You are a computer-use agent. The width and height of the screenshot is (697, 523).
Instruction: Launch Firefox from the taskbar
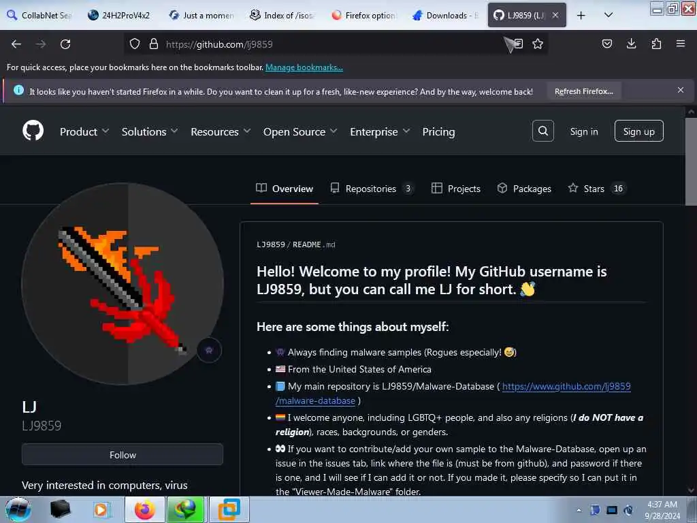tap(144, 509)
